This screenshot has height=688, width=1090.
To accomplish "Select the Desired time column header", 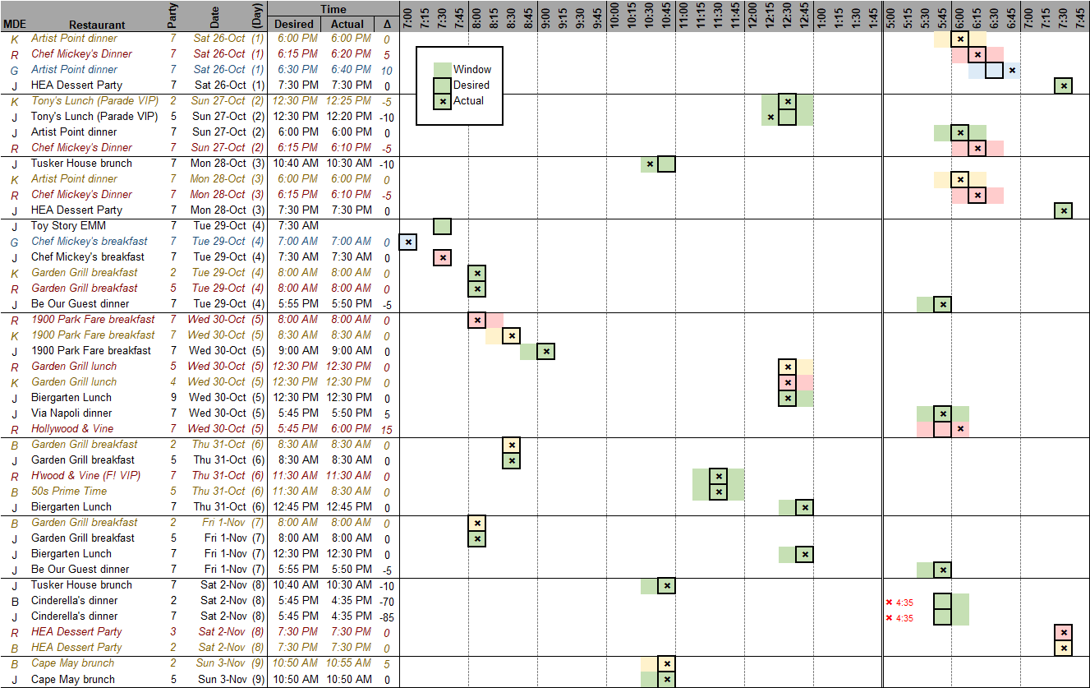I will pyautogui.click(x=294, y=25).
